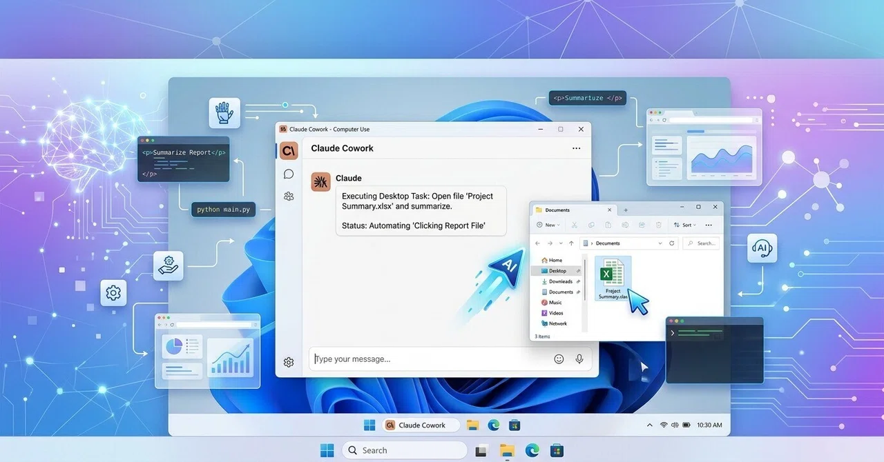Open File Explorer's See more three-dot menu
The width and height of the screenshot is (884, 462).
pyautogui.click(x=709, y=225)
